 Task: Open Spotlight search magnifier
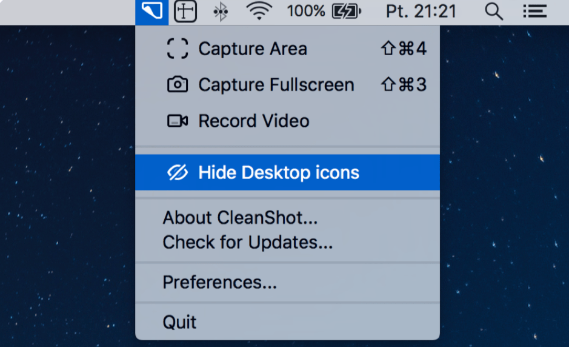coord(494,12)
